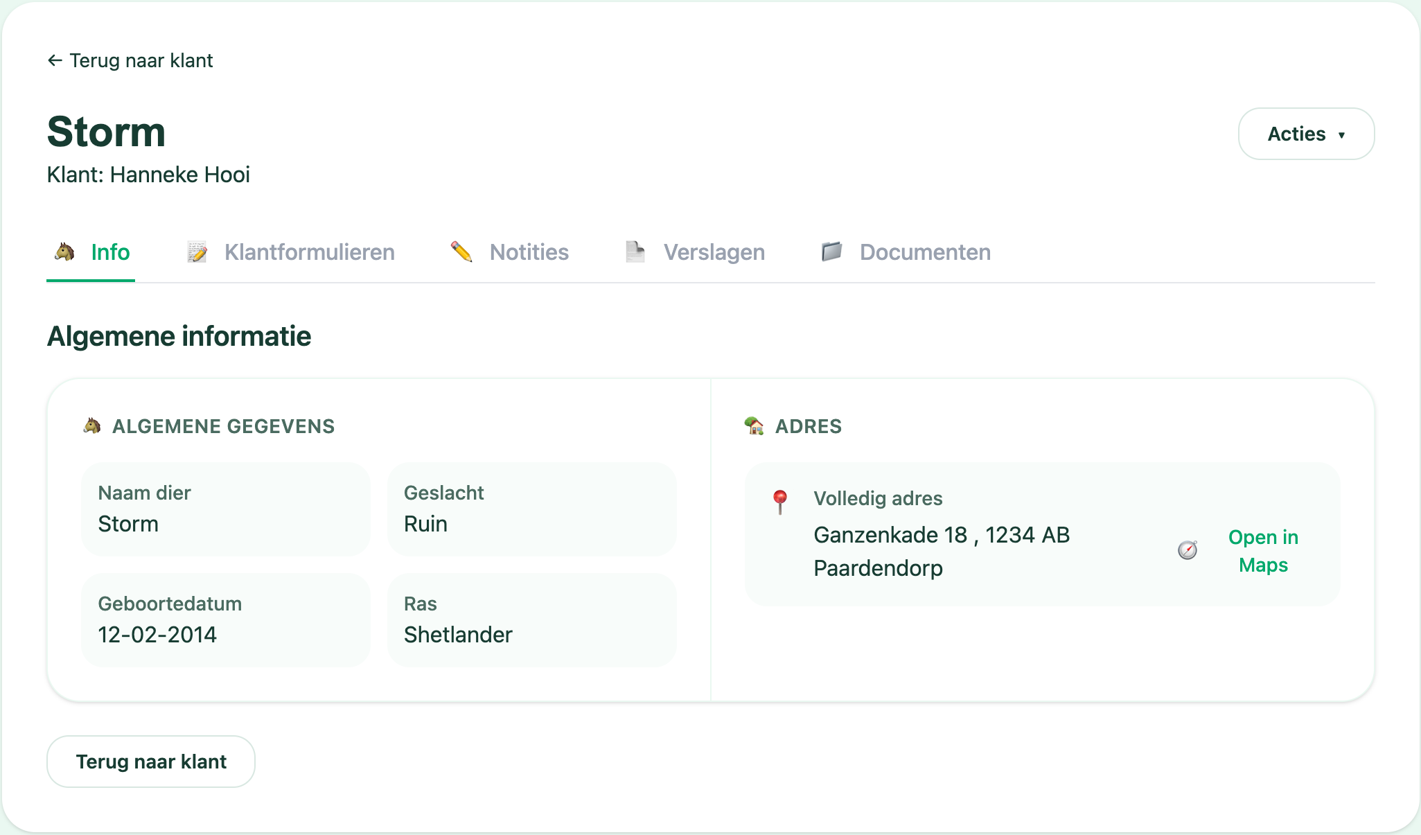Click the bottom Terug naar klant button
Image resolution: width=1421 pixels, height=835 pixels.
[151, 762]
